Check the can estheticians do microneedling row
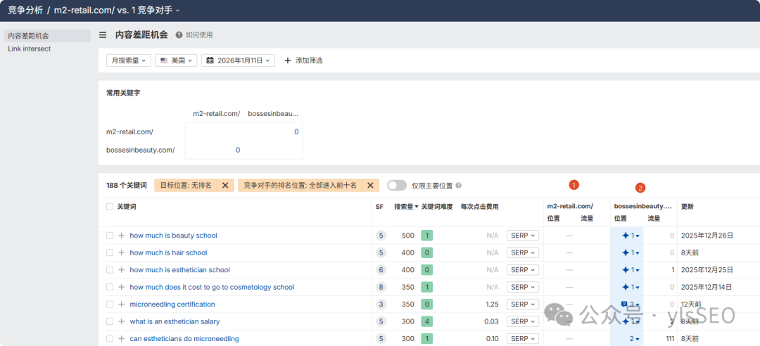Viewport: 760px width, 346px height. point(110,339)
